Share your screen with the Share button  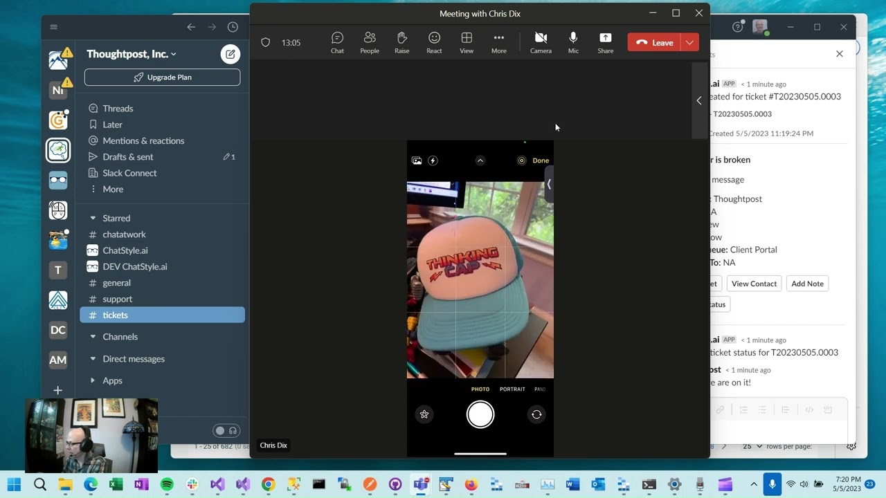tap(606, 43)
